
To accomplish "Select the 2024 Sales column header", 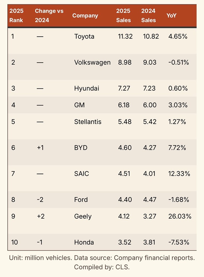I will pos(148,16).
